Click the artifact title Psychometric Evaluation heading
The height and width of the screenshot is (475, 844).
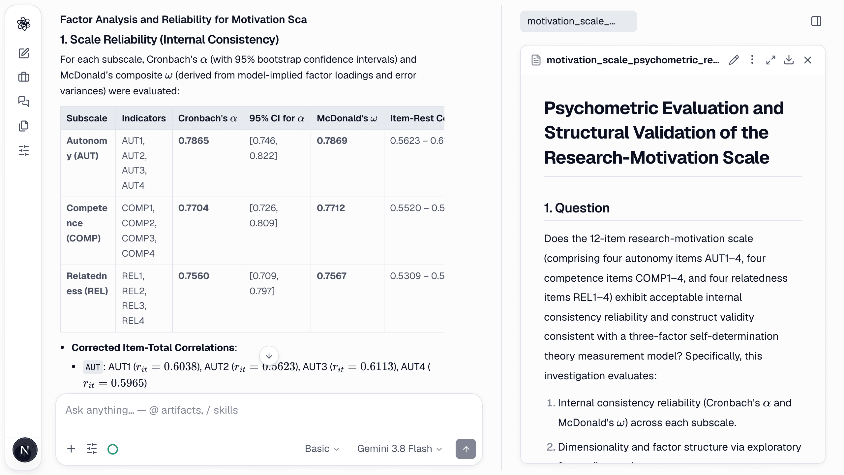pos(664,133)
